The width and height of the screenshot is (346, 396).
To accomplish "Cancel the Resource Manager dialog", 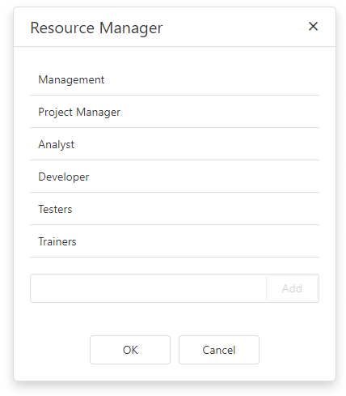I will (219, 350).
